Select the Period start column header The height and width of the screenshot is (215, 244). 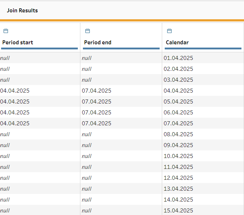18,42
